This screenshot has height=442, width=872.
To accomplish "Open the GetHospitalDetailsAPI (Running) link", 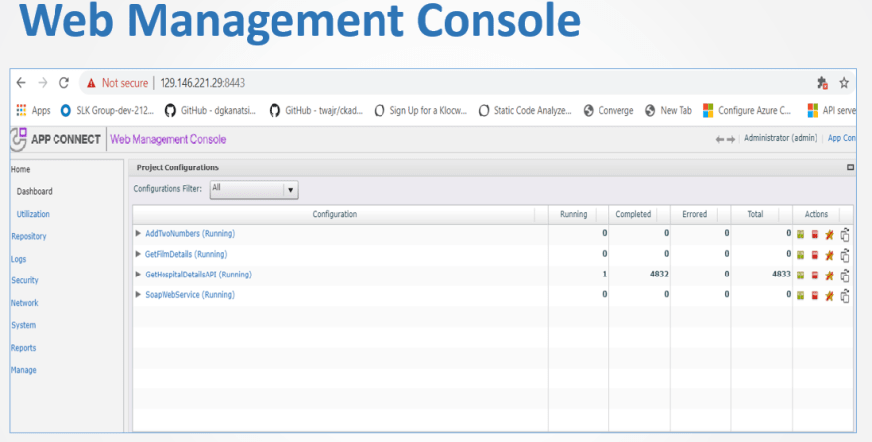I will pyautogui.click(x=198, y=275).
